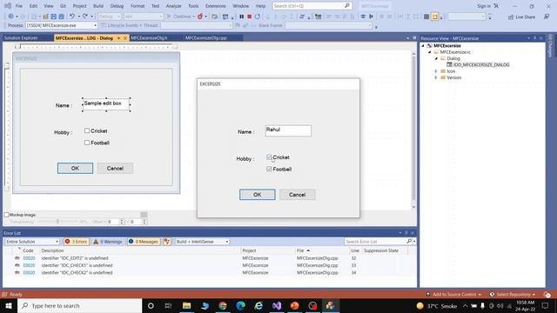This screenshot has width=557, height=313.
Task: Check the Football checkbox in dialog editor
Action: [x=87, y=143]
